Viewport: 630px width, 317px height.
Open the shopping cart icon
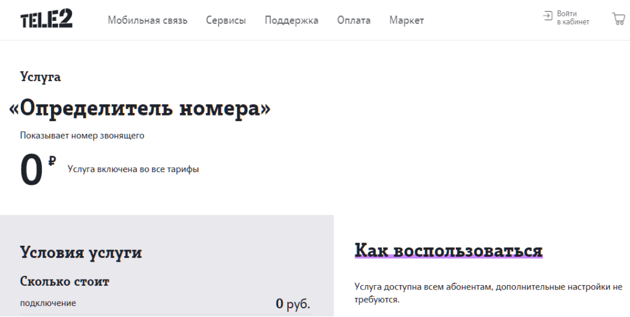click(x=618, y=18)
